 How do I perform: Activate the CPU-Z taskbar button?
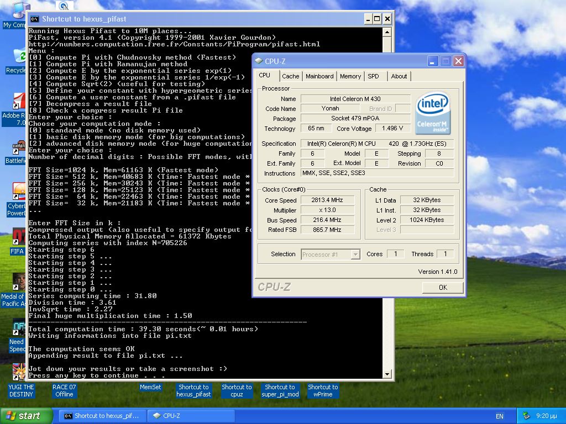coord(191,416)
